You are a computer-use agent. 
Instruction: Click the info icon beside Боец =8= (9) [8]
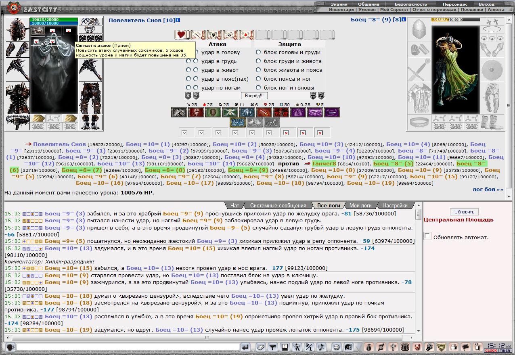coord(404,19)
